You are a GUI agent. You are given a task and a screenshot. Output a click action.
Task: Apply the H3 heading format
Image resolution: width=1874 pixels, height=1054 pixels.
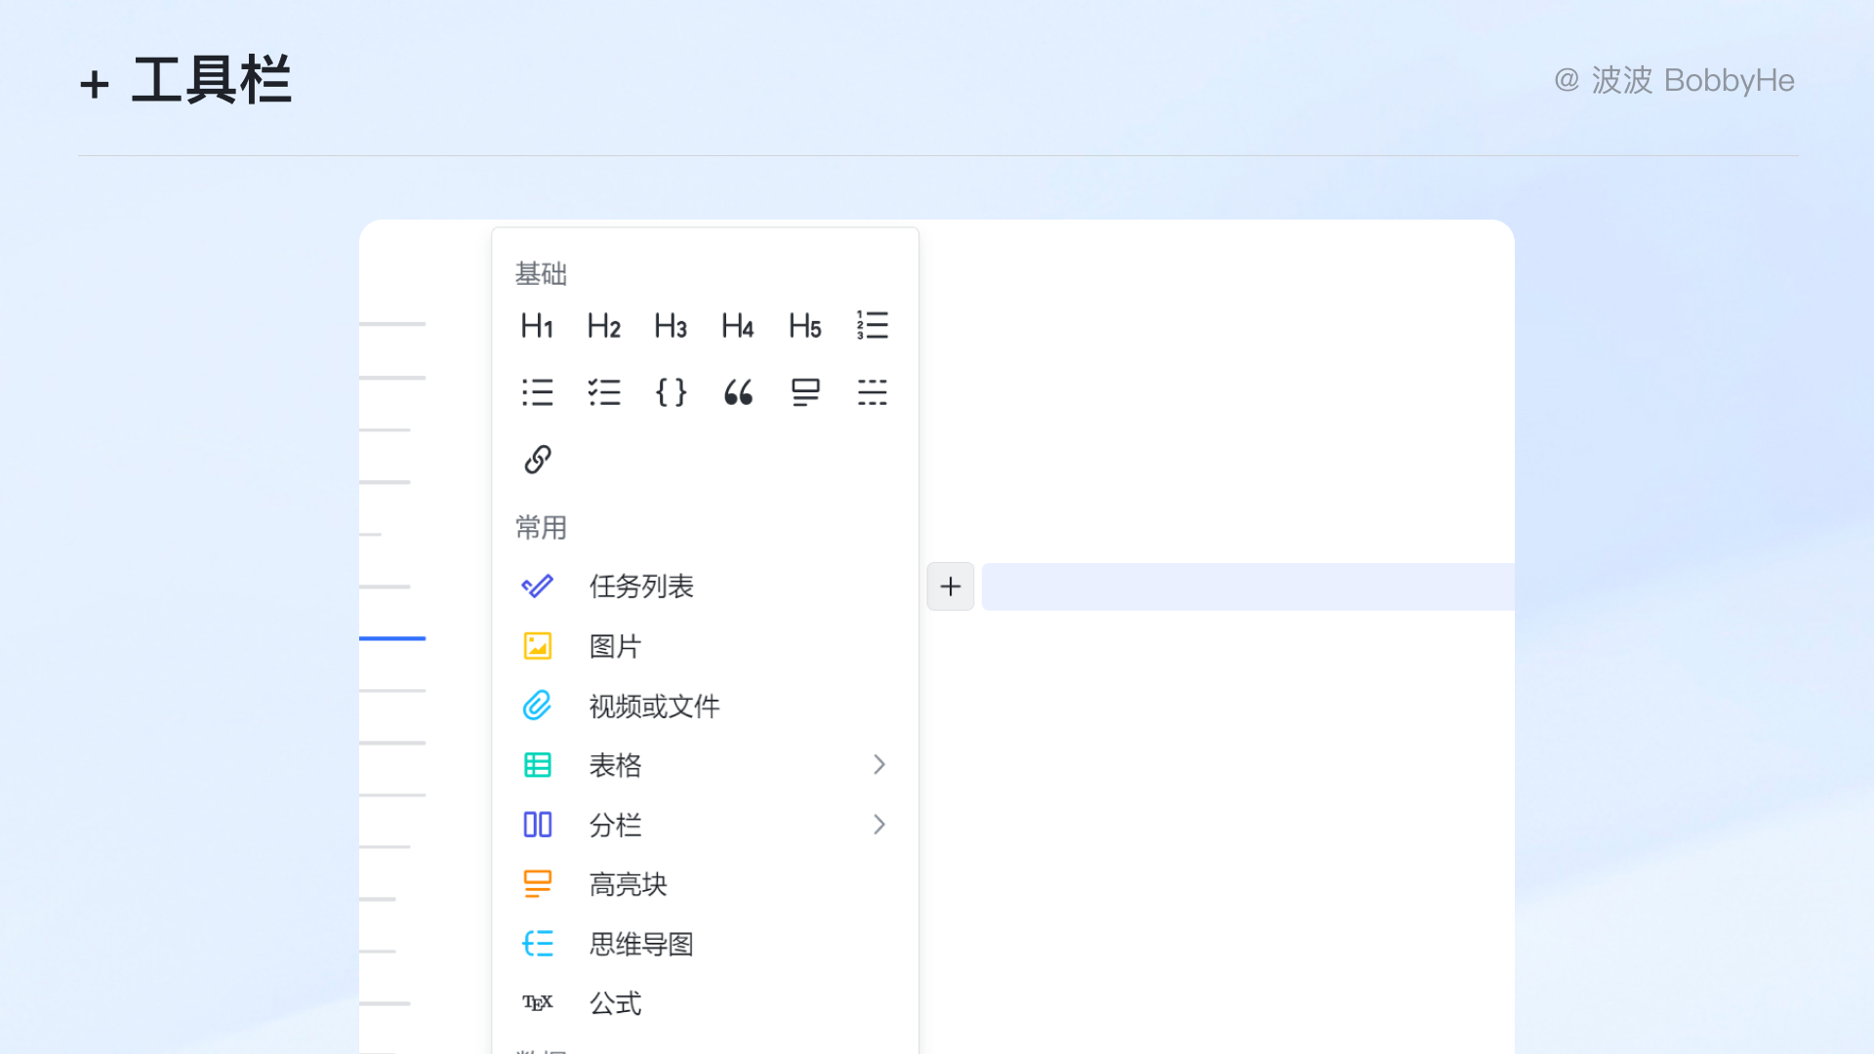671,326
